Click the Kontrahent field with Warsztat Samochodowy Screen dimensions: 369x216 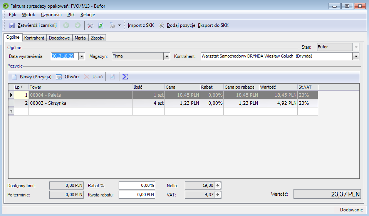pos(277,56)
